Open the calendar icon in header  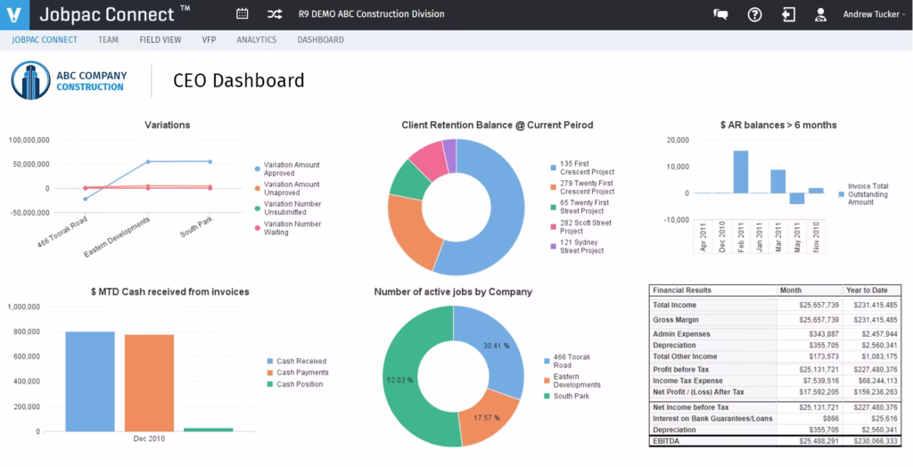pyautogui.click(x=243, y=14)
